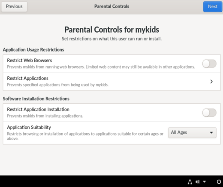223x187 pixels.
Task: Click the Restrict Application Installation label
Action: (38, 109)
